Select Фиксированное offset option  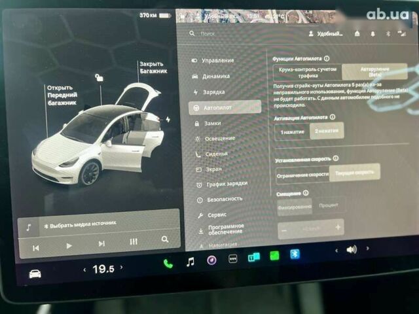pos(295,207)
